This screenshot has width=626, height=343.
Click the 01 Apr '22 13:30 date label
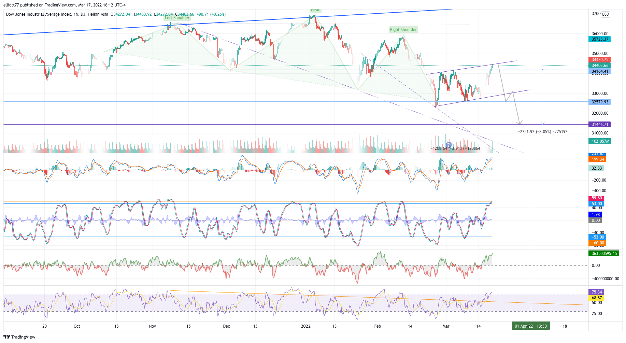tap(530, 326)
